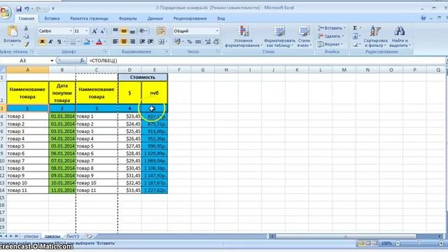Decrease the cell indent

142,42
